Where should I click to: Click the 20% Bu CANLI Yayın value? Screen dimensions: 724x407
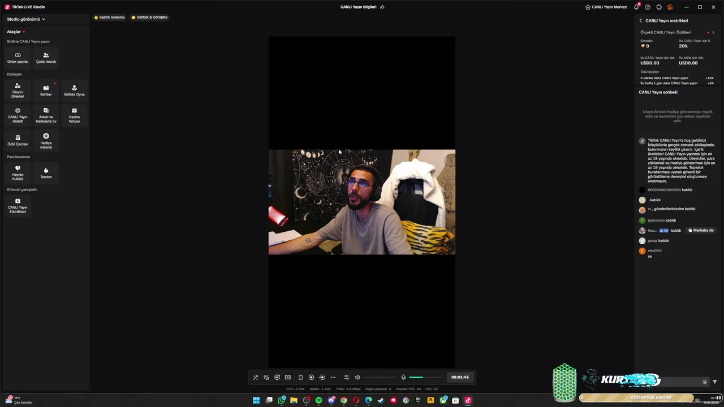(x=683, y=46)
